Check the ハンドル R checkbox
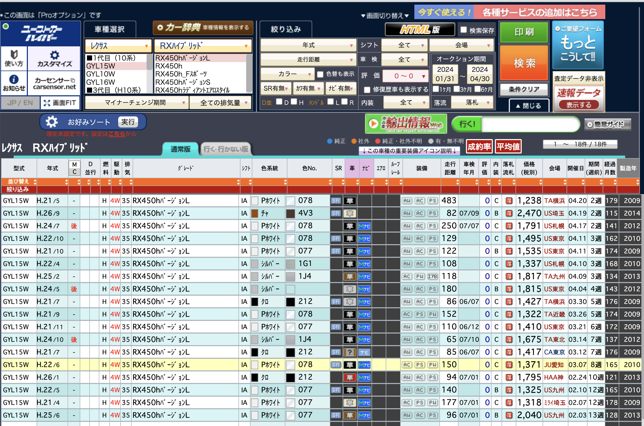 [345, 102]
